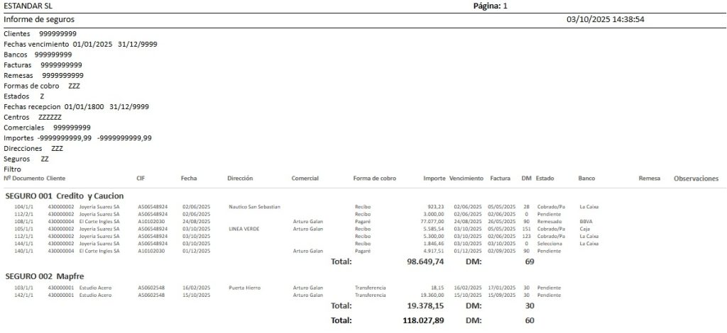Click the 'SEGURO 001 Credito y Caucion' group heading

(x=65, y=196)
